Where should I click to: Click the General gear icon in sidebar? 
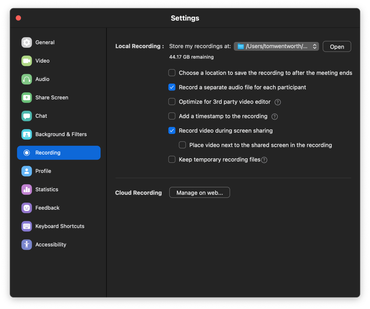click(27, 42)
